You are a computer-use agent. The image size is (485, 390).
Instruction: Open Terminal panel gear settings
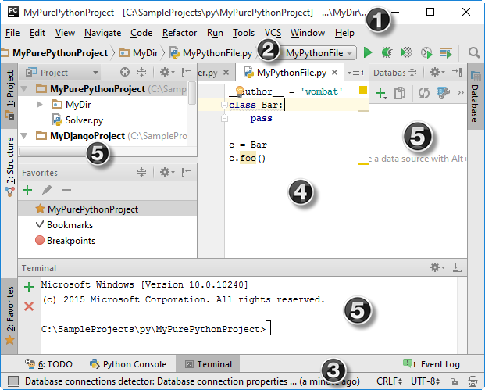point(437,267)
